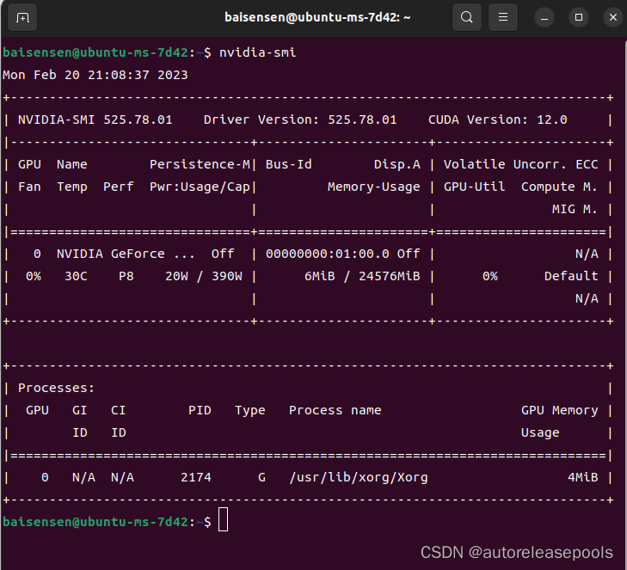This screenshot has width=627, height=570.
Task: Close the terminal window
Action: coord(612,17)
